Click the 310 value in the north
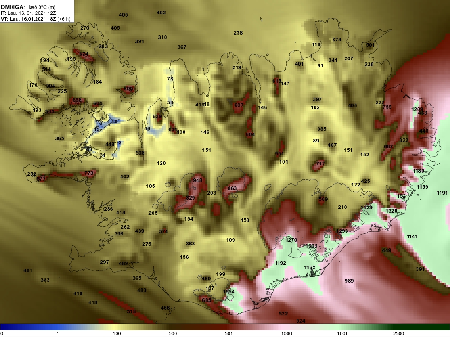This screenshot has height=337, width=450. pos(162,37)
